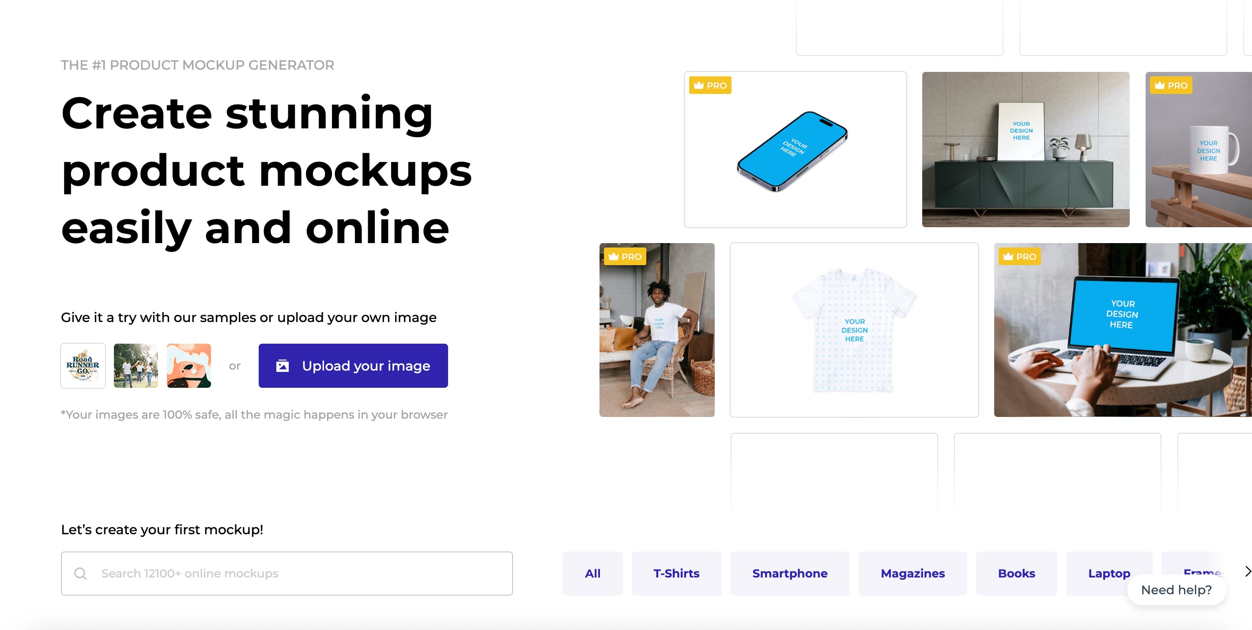Click the search magnifier icon in search bar
1252x630 pixels.
coord(80,573)
